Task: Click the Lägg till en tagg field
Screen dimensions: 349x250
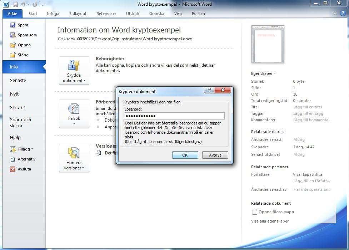Action: pyautogui.click(x=308, y=113)
